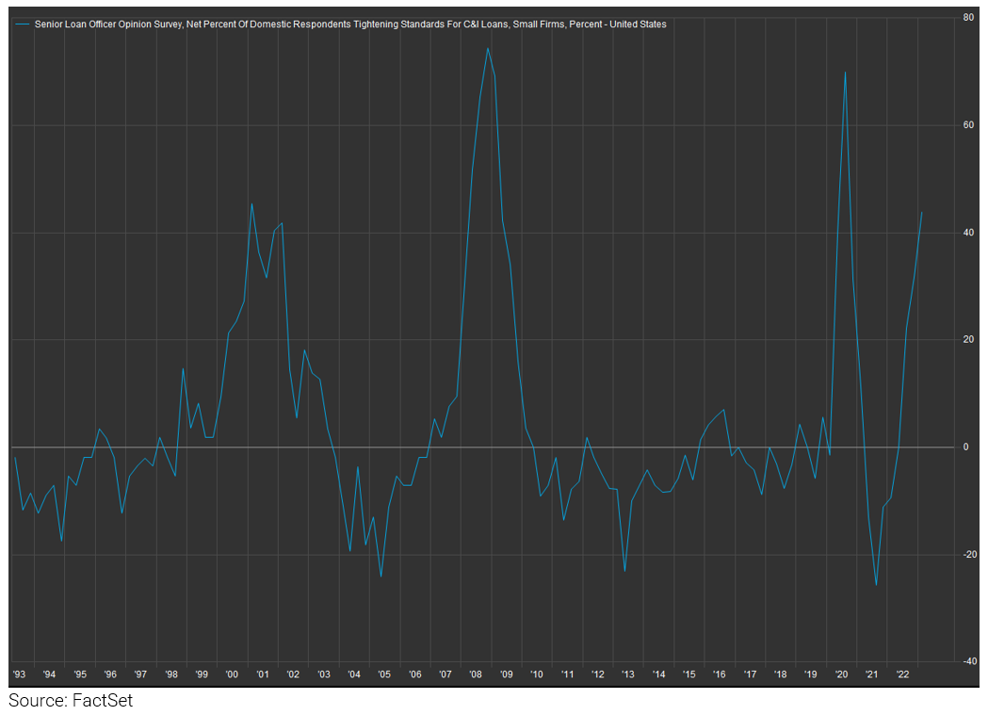Screen dimensions: 988x715
Task: Click the '93 year label on x-axis
Action: (x=19, y=674)
